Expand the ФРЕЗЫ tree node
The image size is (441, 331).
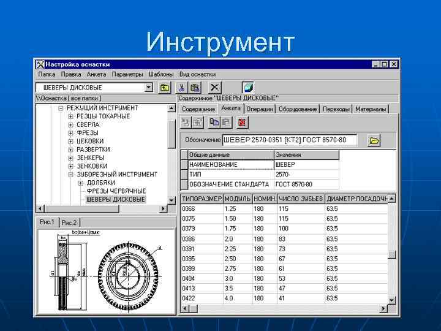coord(70,133)
